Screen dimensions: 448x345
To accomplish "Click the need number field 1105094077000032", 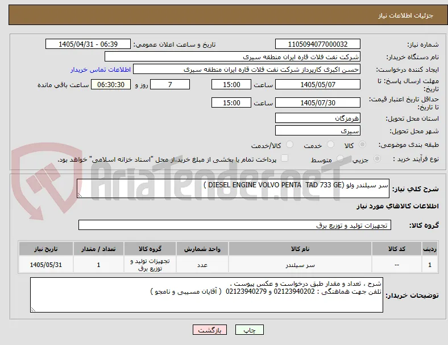I will click(318, 44).
